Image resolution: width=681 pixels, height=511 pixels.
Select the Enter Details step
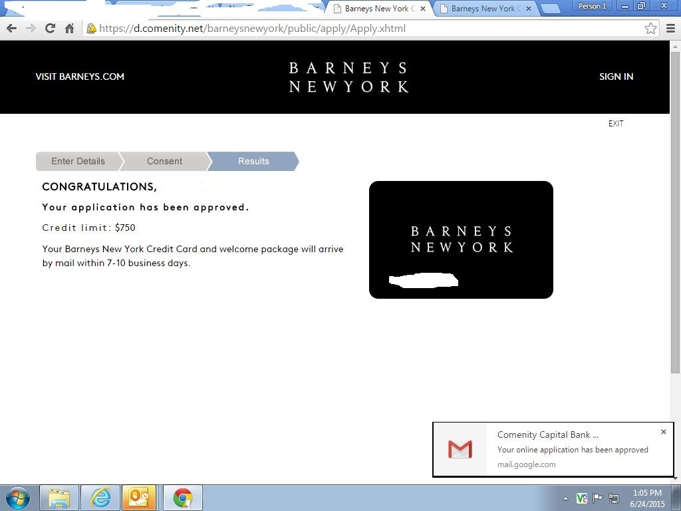tap(78, 161)
